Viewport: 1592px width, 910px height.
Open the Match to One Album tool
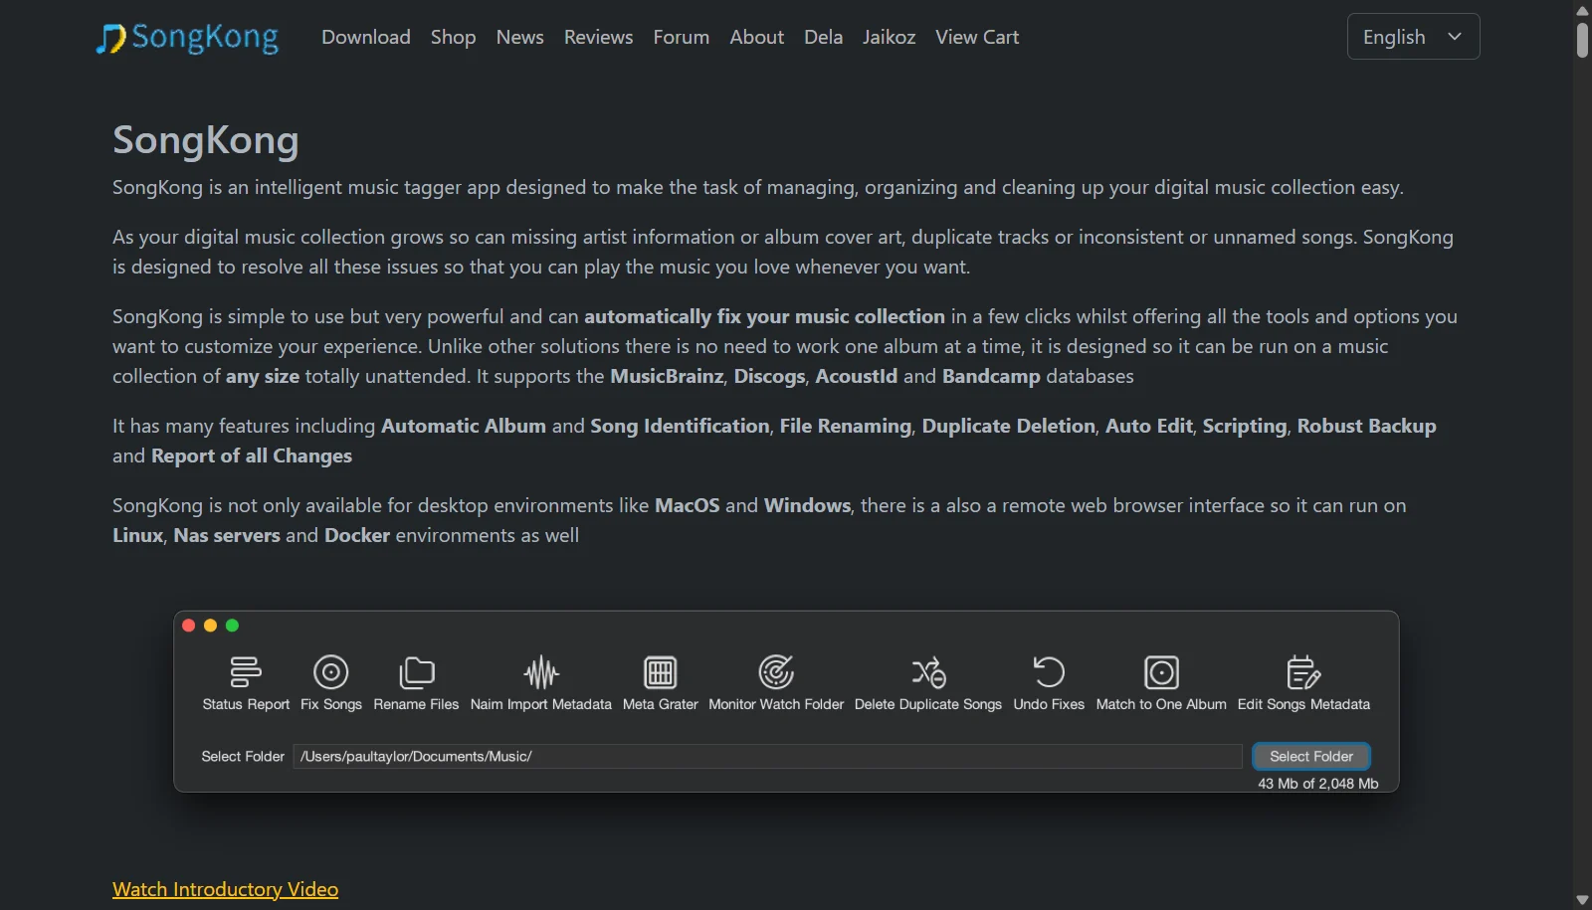(1161, 672)
